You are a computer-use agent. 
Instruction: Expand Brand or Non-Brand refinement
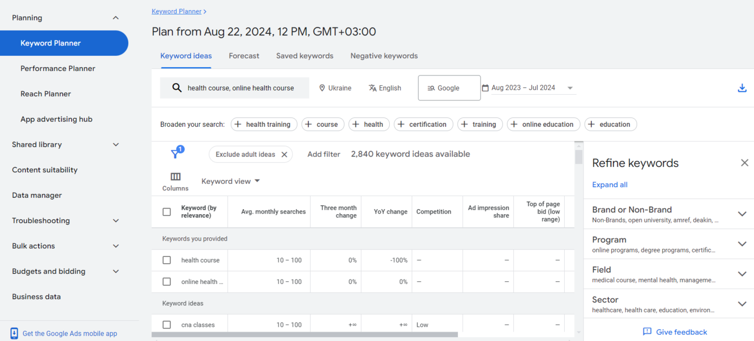coord(742,214)
